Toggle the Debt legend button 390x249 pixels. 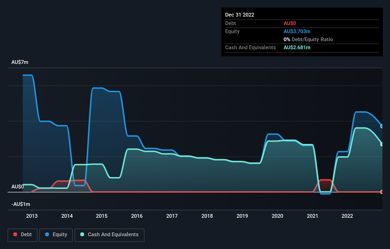pyautogui.click(x=23, y=235)
